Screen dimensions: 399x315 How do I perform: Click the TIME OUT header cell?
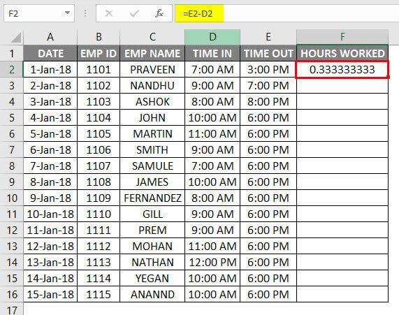click(268, 54)
